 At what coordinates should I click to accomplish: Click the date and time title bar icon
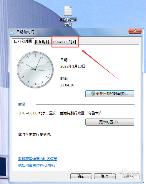pyautogui.click(x=12, y=32)
